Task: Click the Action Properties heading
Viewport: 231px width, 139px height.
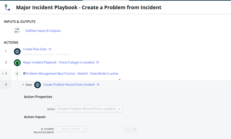Action: click(x=38, y=97)
